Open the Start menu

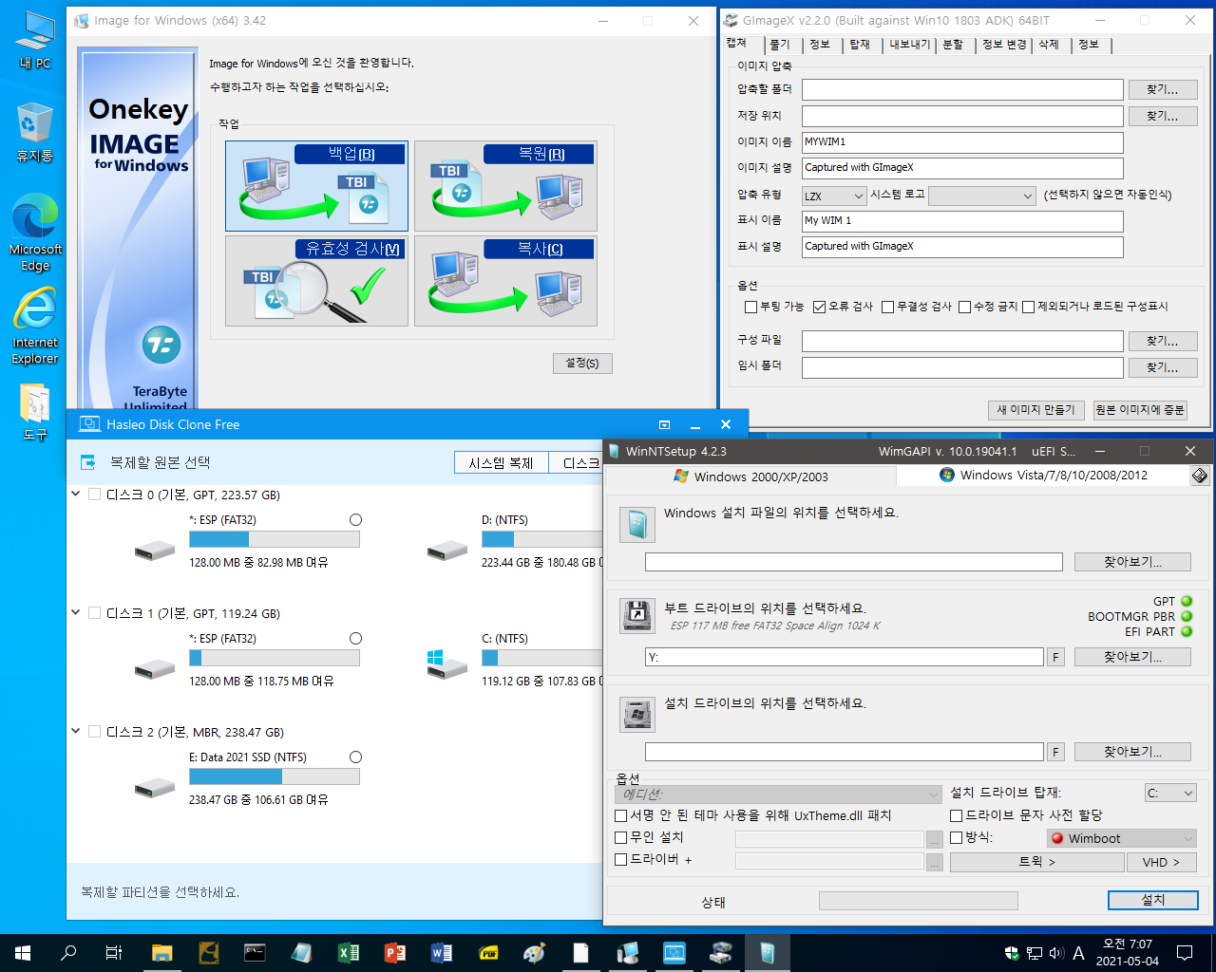point(23,952)
